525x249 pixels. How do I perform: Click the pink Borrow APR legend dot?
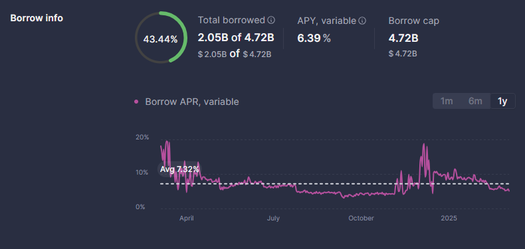tap(136, 102)
